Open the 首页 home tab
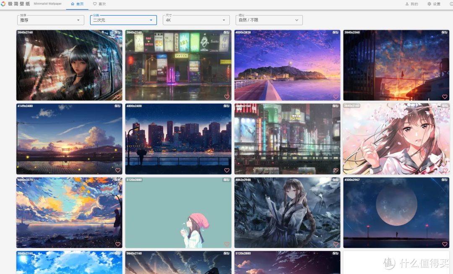Image resolution: width=453 pixels, height=274 pixels. pos(77,4)
